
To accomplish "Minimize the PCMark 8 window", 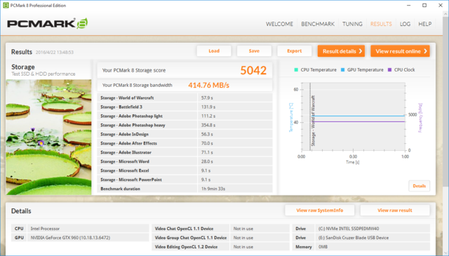I will click(408, 5).
